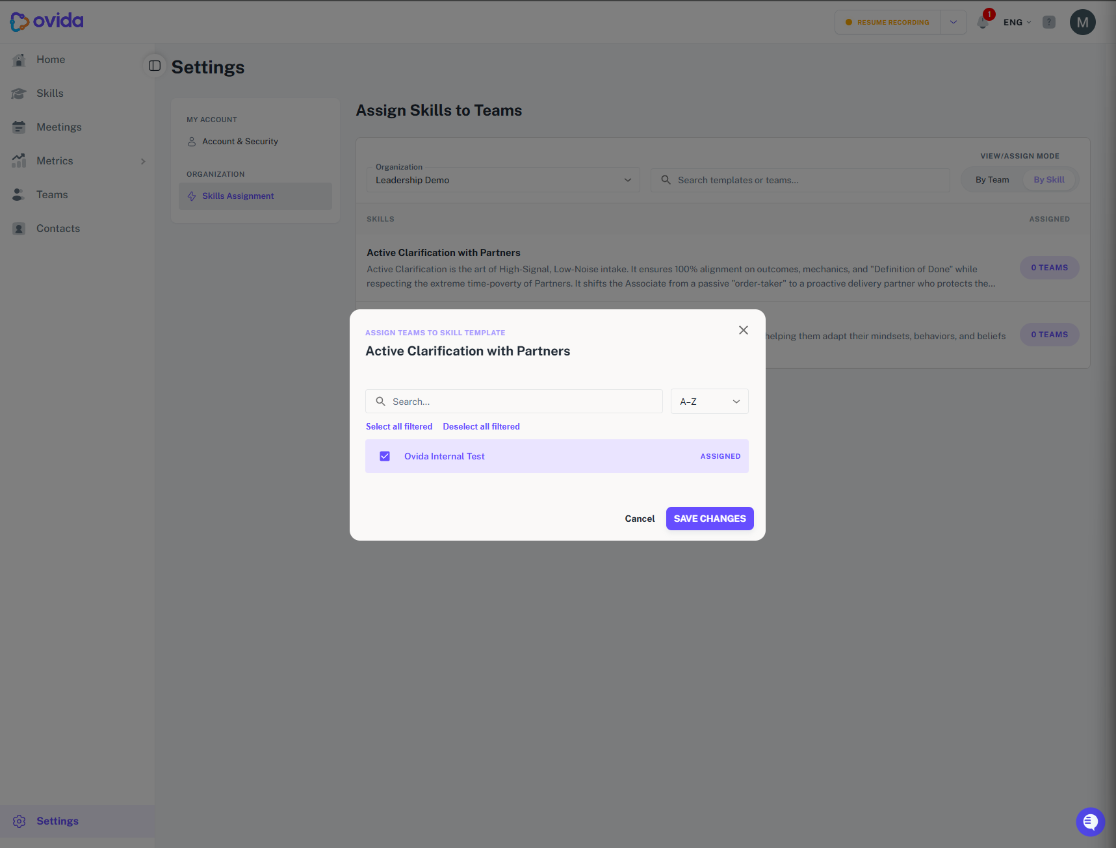Click the Meetings calendar icon
Viewport: 1116px width, 848px height.
tap(19, 127)
